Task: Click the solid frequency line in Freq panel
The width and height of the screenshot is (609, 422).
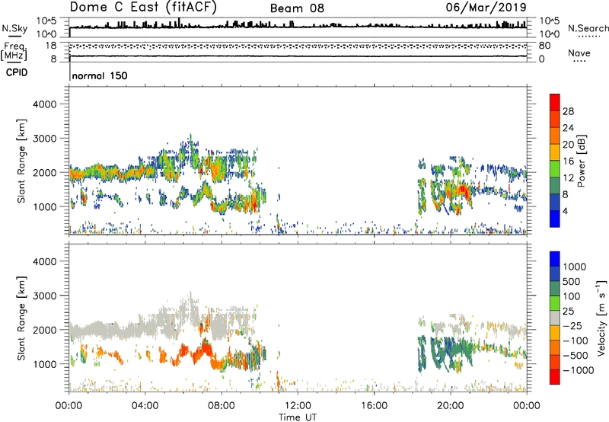Action: (x=298, y=56)
